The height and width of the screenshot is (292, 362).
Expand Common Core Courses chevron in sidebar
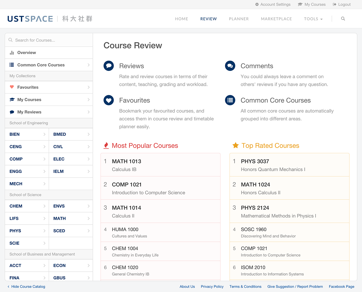(89, 65)
